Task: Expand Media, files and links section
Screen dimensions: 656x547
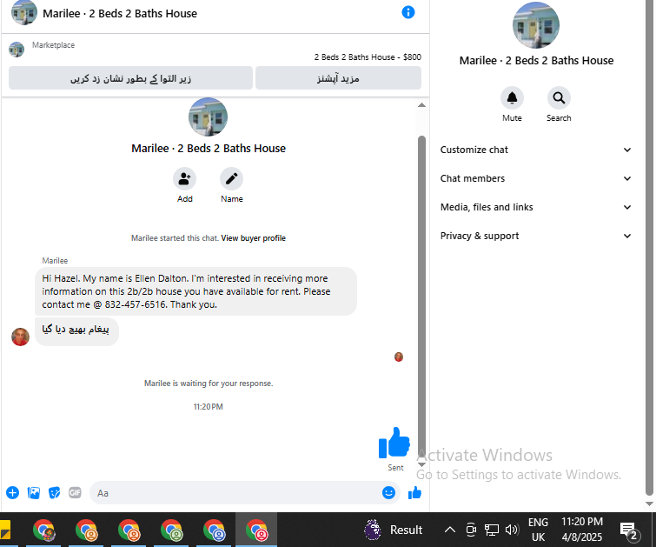Action: point(535,207)
